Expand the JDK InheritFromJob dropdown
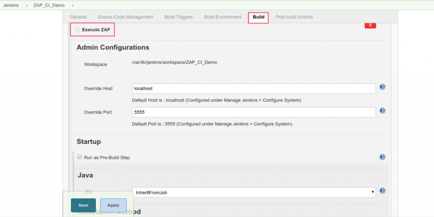 254,192
